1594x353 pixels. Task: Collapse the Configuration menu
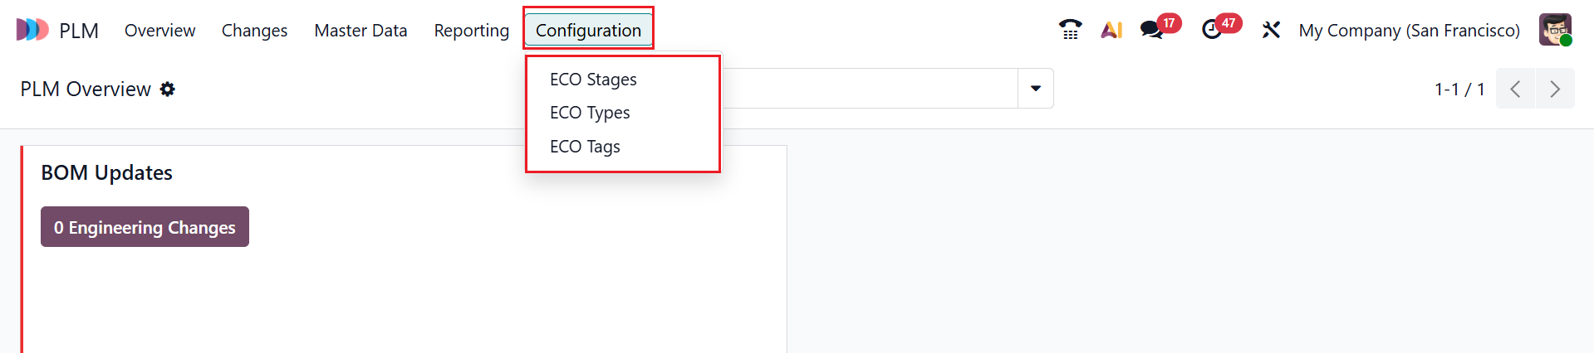[588, 30]
